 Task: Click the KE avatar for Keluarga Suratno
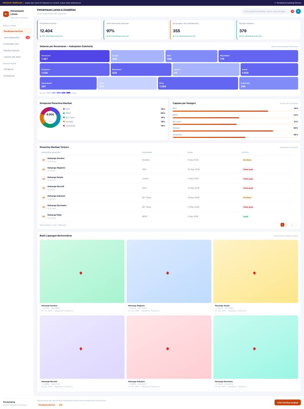tap(44, 160)
